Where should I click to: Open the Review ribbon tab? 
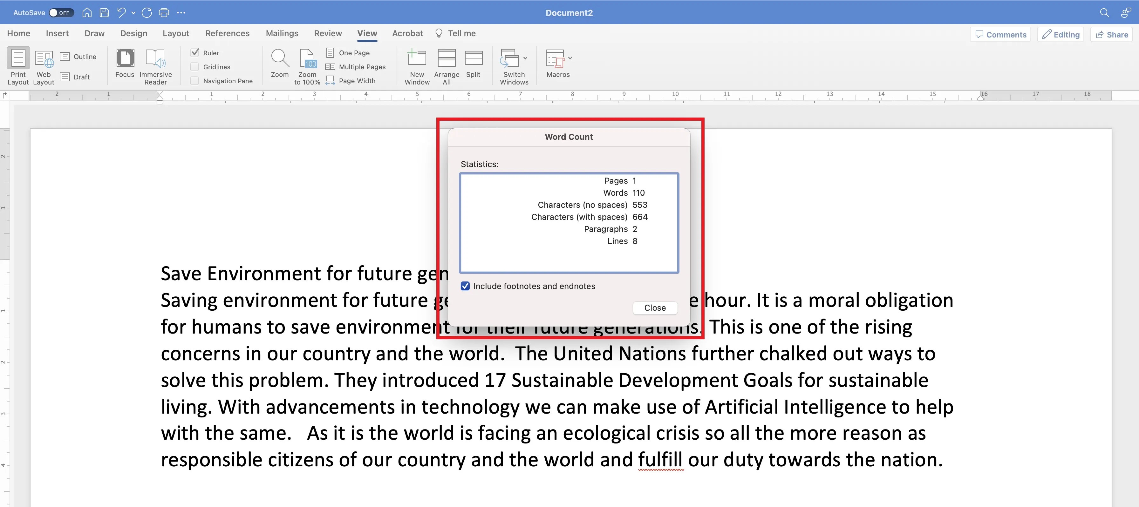point(328,33)
